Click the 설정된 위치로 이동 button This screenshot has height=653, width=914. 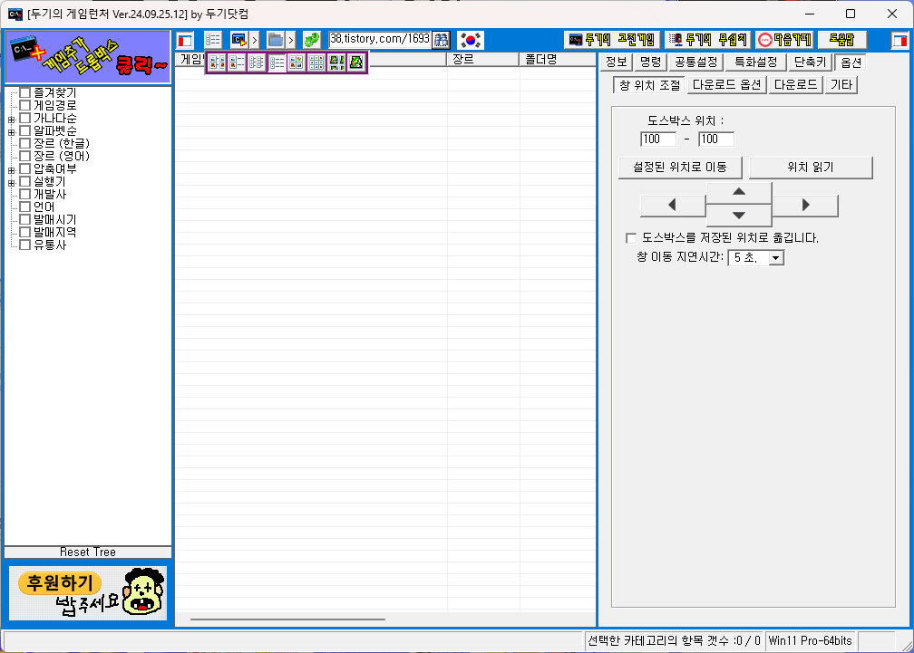[x=679, y=168]
